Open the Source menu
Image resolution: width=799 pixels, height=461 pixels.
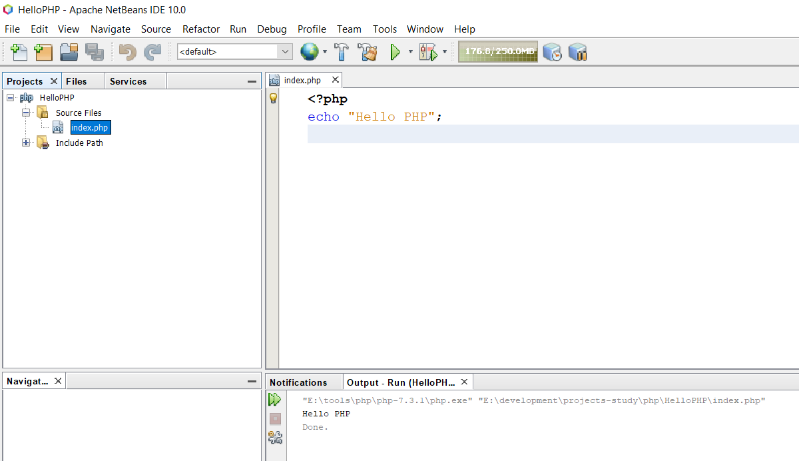pos(156,29)
